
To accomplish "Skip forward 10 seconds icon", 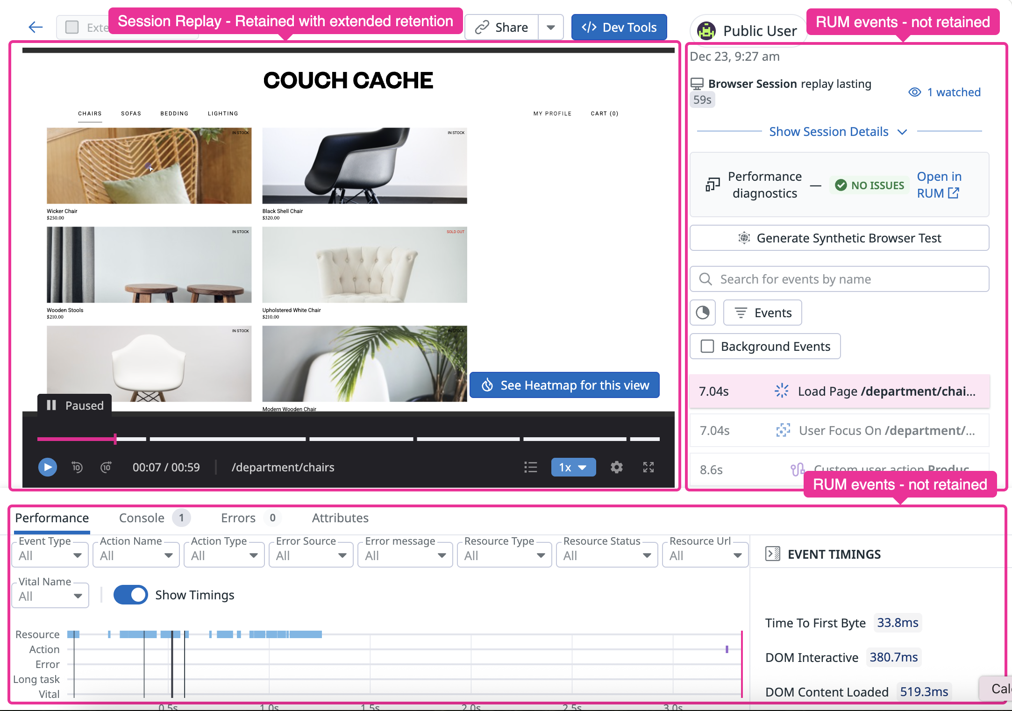I will click(106, 467).
